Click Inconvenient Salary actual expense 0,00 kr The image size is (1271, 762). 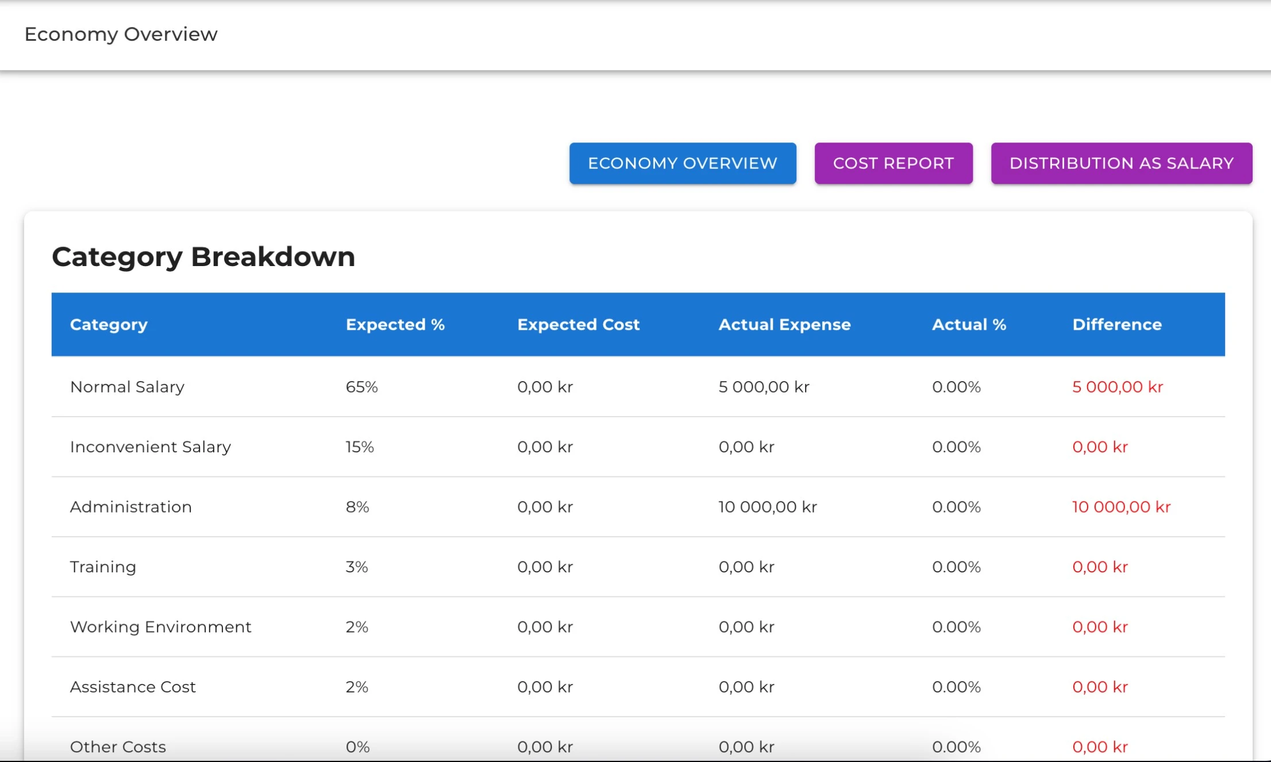click(x=746, y=447)
